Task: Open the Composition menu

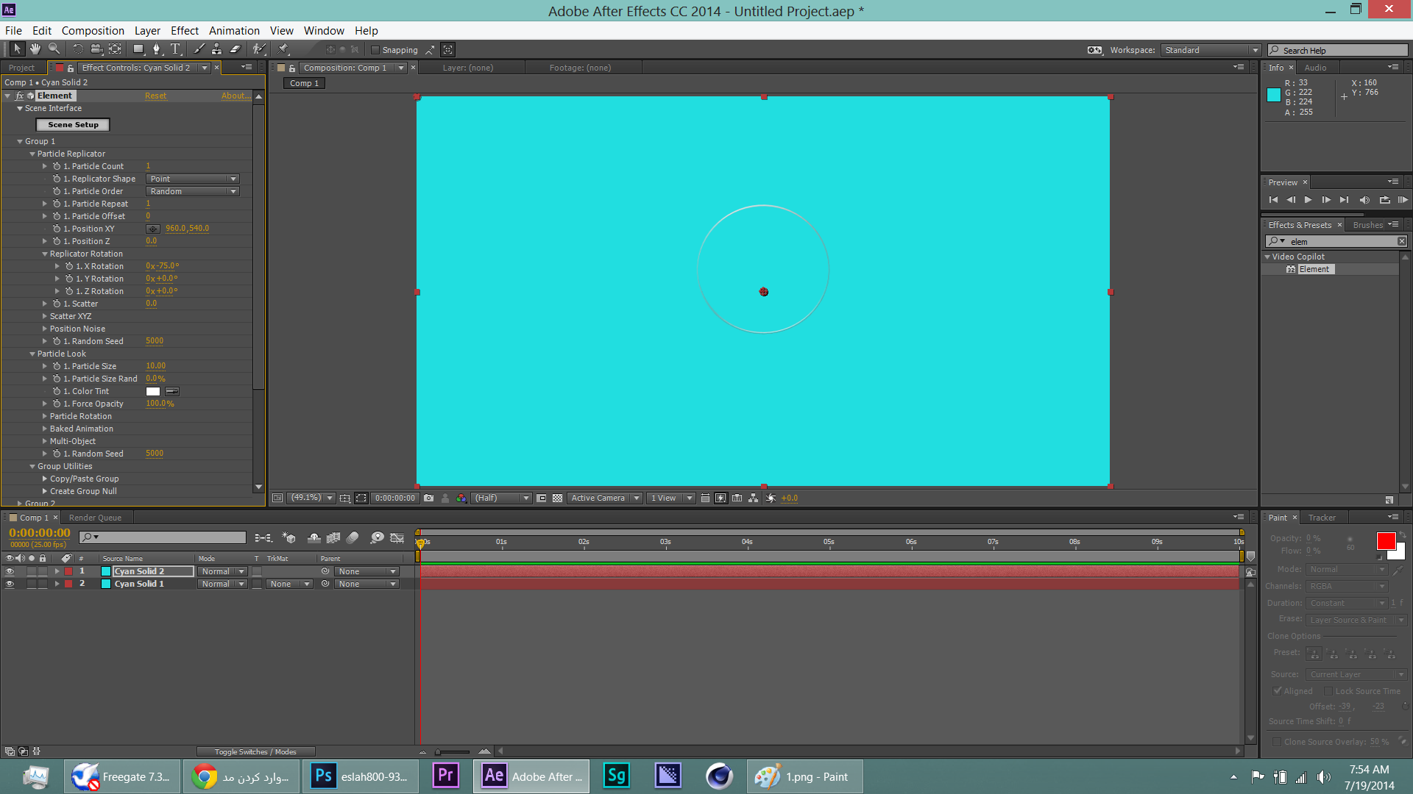Action: [93, 30]
